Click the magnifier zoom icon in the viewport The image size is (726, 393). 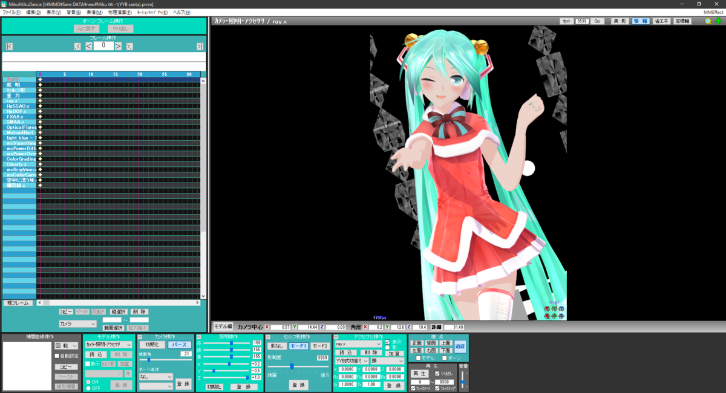(708, 21)
